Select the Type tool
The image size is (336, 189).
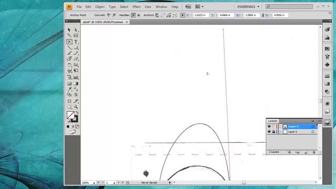[x=76, y=42]
